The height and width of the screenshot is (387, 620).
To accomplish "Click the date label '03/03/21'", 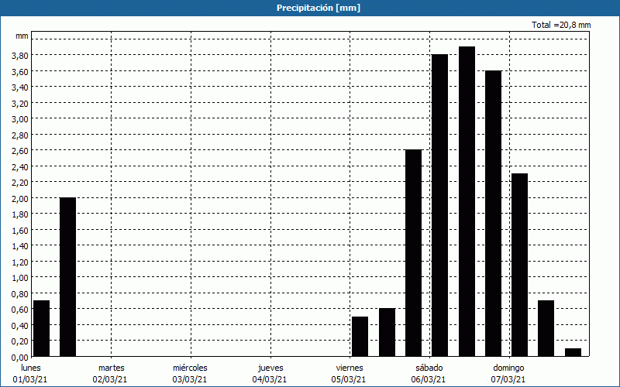I will (x=190, y=379).
